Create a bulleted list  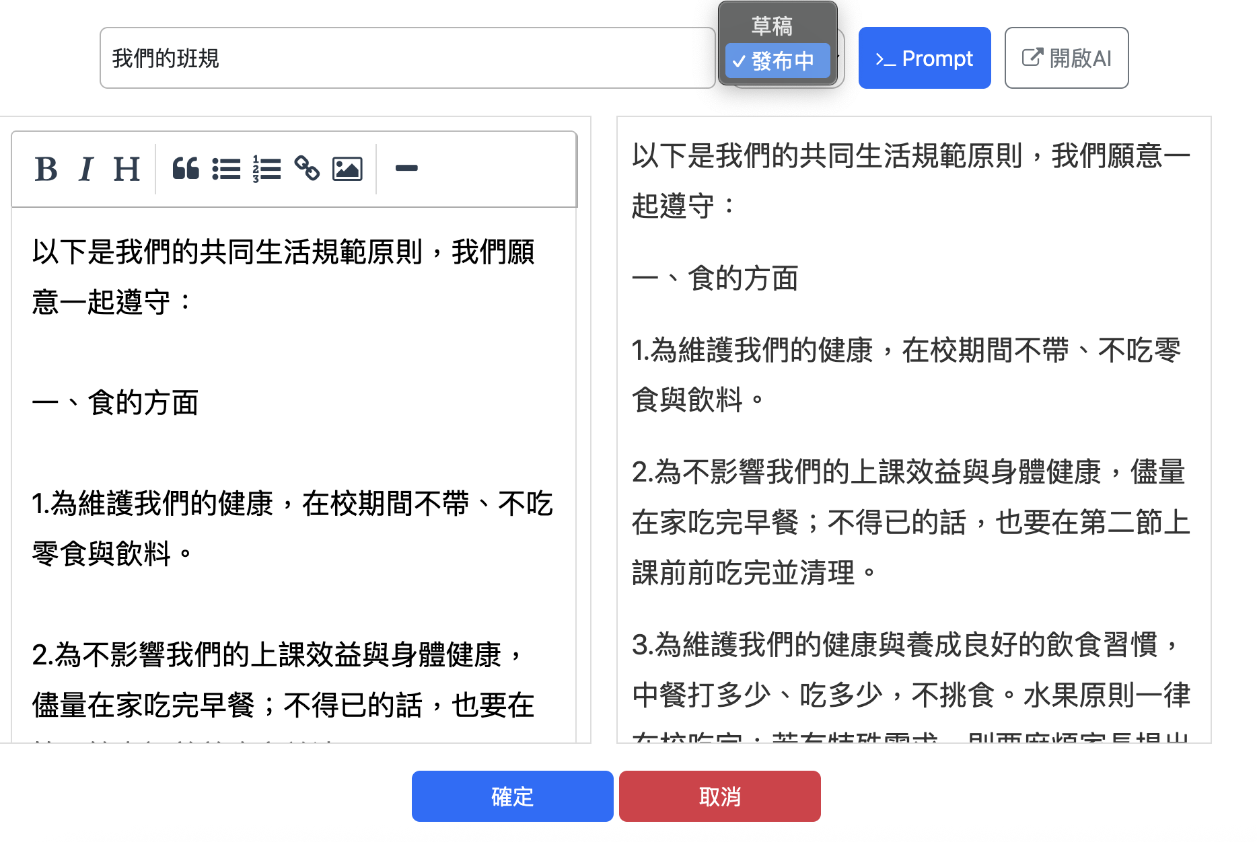click(226, 169)
